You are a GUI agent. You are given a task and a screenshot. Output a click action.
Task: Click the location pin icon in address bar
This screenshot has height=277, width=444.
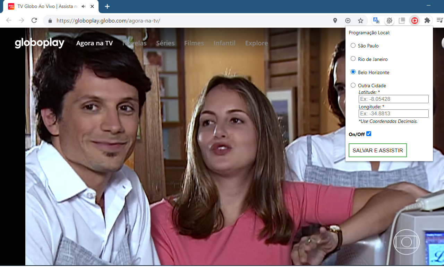335,20
